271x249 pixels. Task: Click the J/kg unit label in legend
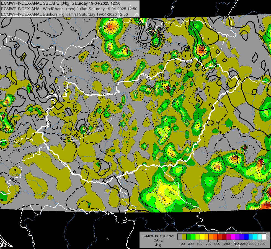[158, 245]
